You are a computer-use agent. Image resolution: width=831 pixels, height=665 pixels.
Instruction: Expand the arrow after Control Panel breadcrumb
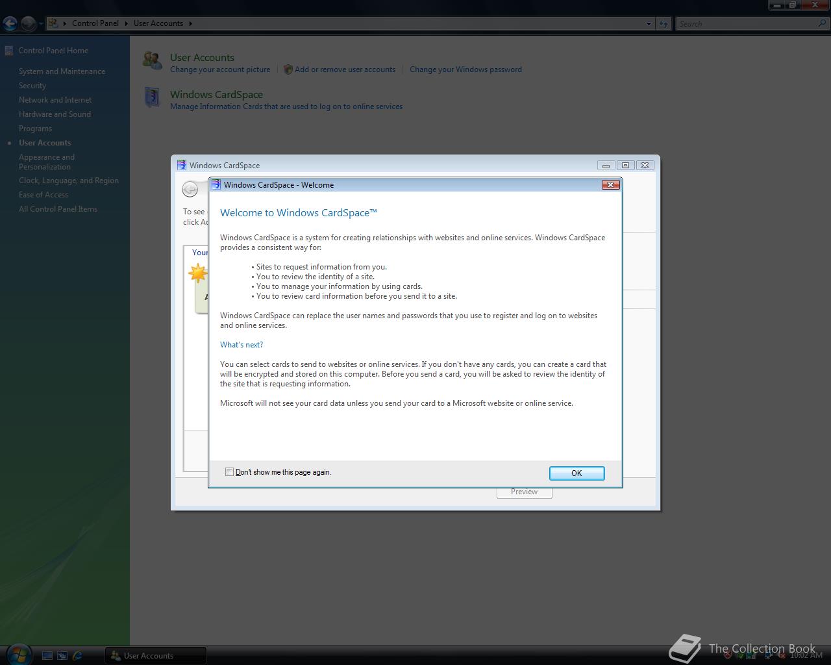(127, 23)
